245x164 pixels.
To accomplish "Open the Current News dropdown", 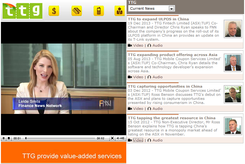I will click(x=151, y=8).
